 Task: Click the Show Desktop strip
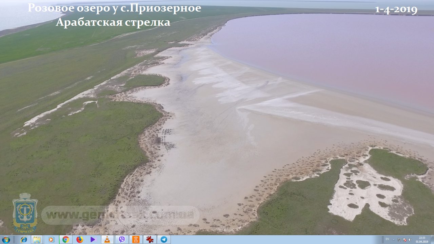tap(432, 240)
